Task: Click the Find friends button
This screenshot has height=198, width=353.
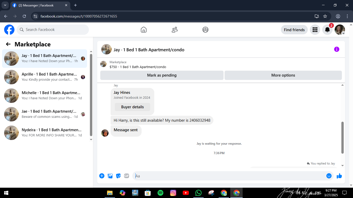Action: (294, 30)
